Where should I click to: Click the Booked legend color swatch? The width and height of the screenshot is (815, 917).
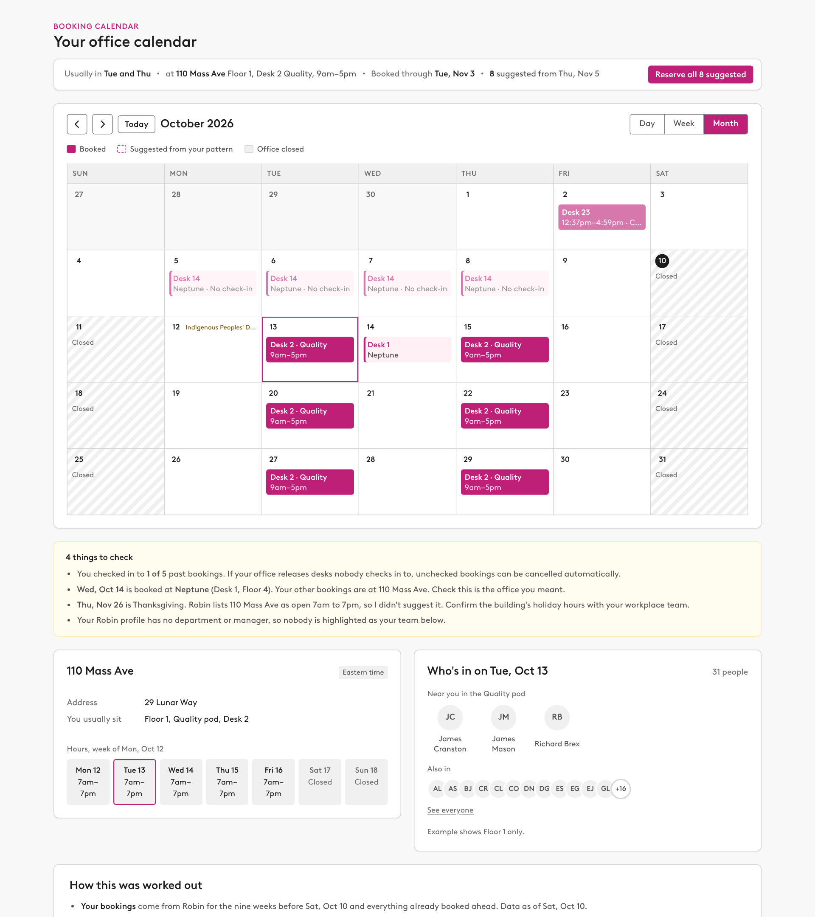tap(71, 149)
